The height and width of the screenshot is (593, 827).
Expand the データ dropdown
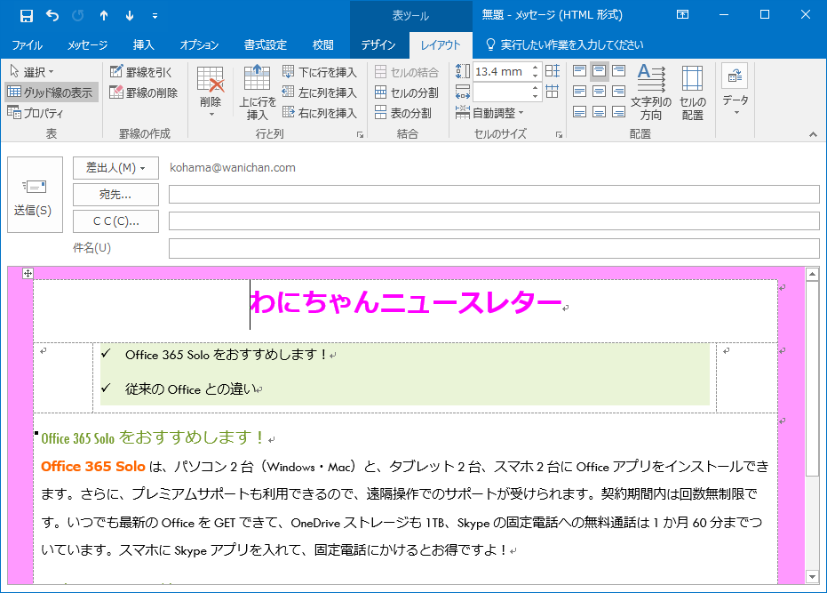(x=736, y=91)
